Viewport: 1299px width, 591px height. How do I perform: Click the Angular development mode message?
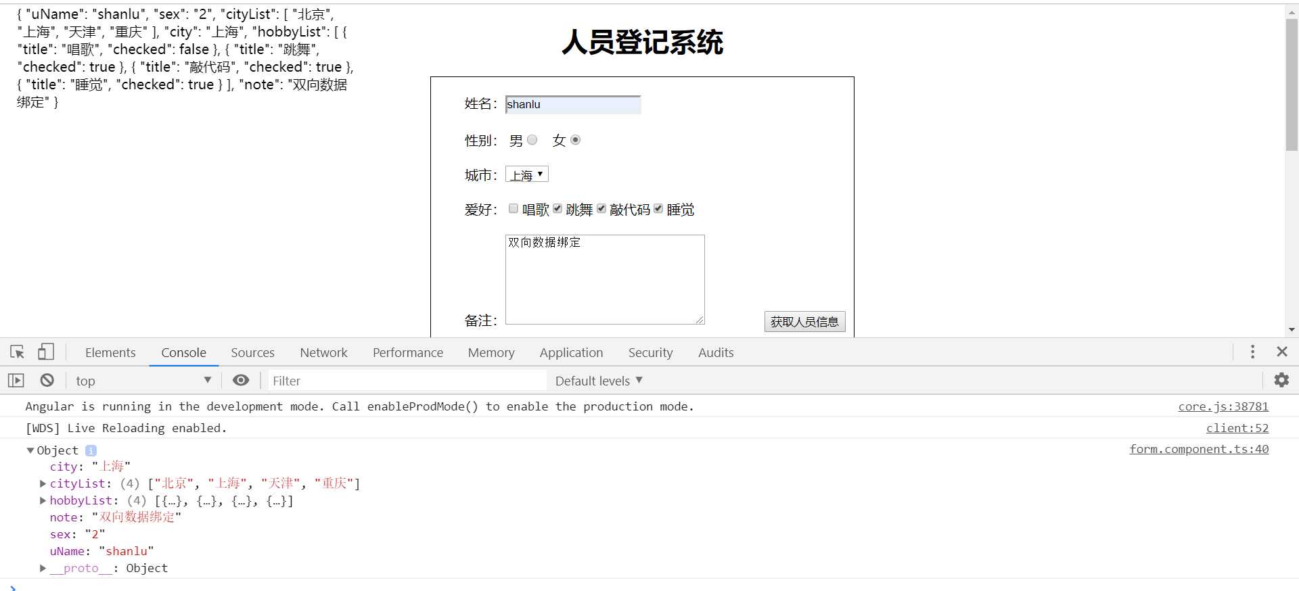[x=359, y=406]
